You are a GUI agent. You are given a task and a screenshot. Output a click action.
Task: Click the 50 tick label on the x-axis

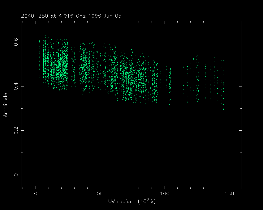(100, 194)
